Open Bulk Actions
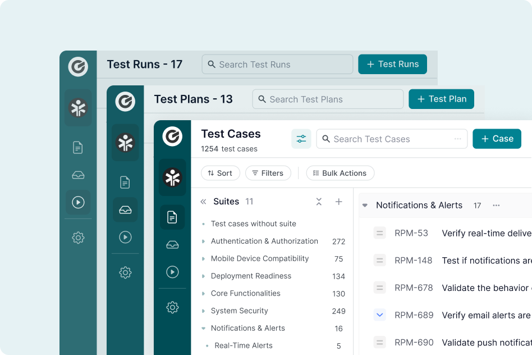This screenshot has width=532, height=355. [x=340, y=173]
